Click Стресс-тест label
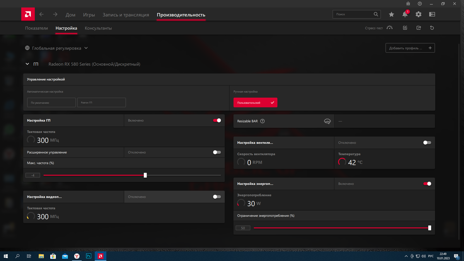Image resolution: width=464 pixels, height=261 pixels. (374, 28)
